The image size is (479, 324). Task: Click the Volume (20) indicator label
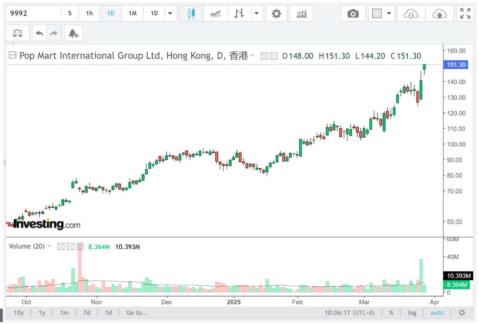pos(26,246)
